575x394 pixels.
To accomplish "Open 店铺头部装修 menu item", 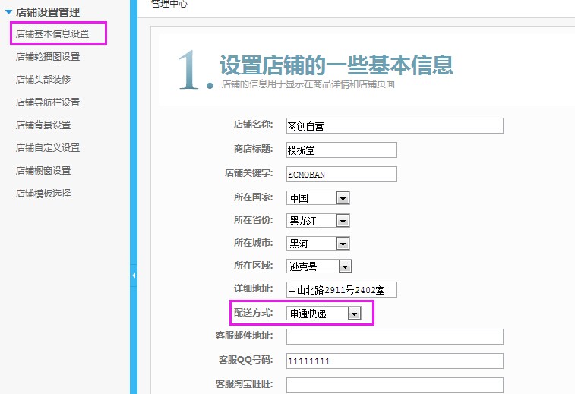I will pos(43,80).
